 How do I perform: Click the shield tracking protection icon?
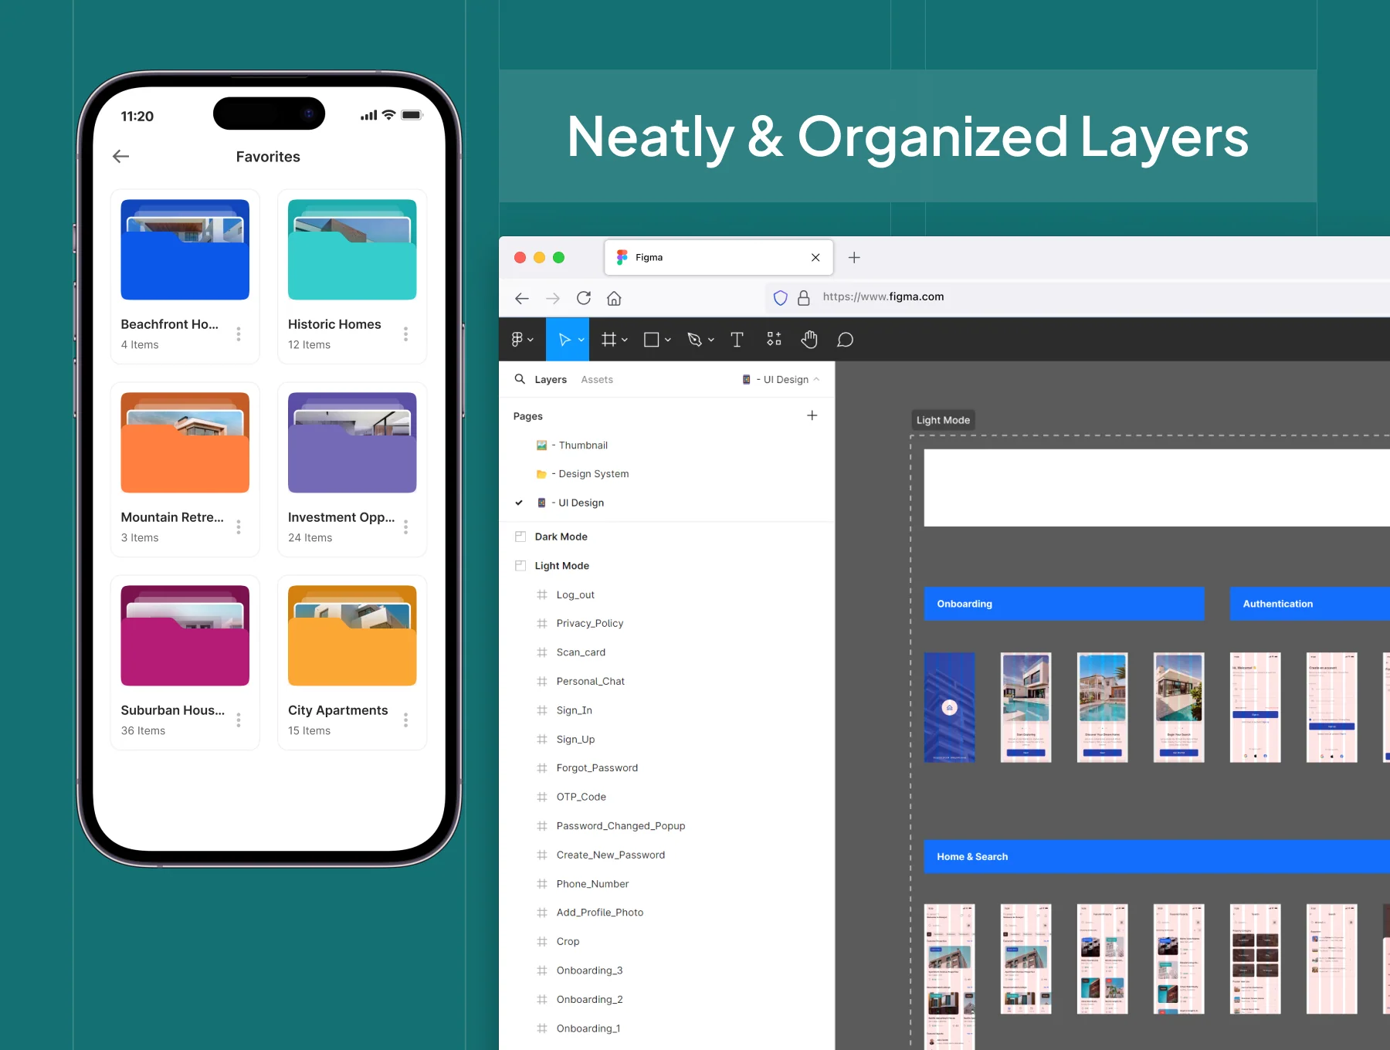[x=781, y=297]
